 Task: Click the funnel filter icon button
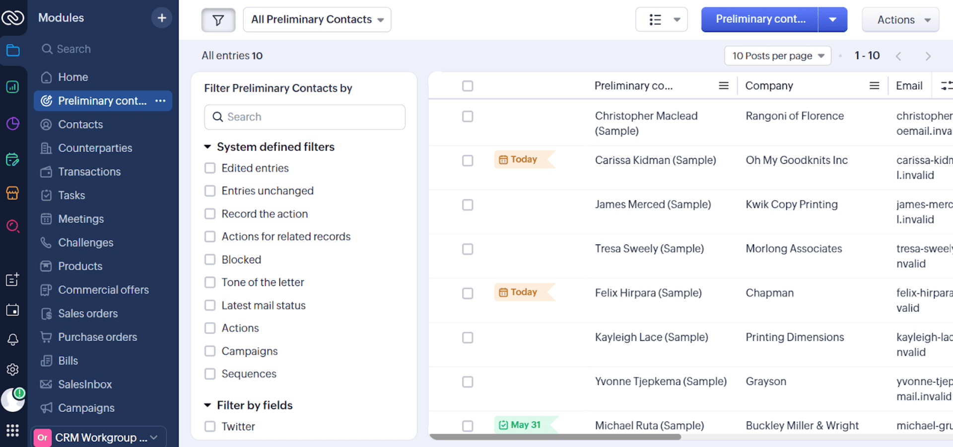click(218, 20)
